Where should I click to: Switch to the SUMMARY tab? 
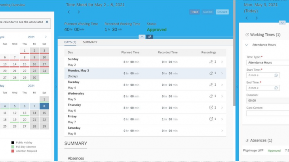click(x=90, y=42)
